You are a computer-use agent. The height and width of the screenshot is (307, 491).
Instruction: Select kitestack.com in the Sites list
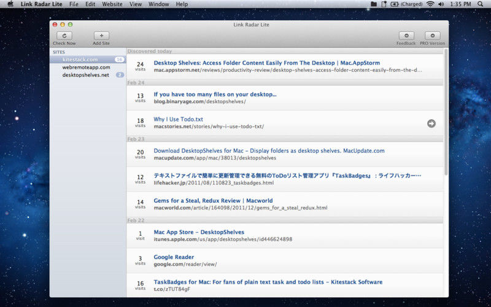88,60
